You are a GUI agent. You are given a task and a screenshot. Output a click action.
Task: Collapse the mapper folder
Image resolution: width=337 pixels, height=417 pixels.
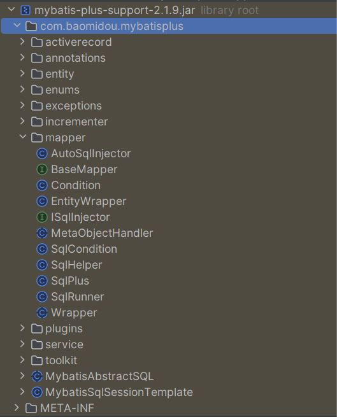pos(23,138)
